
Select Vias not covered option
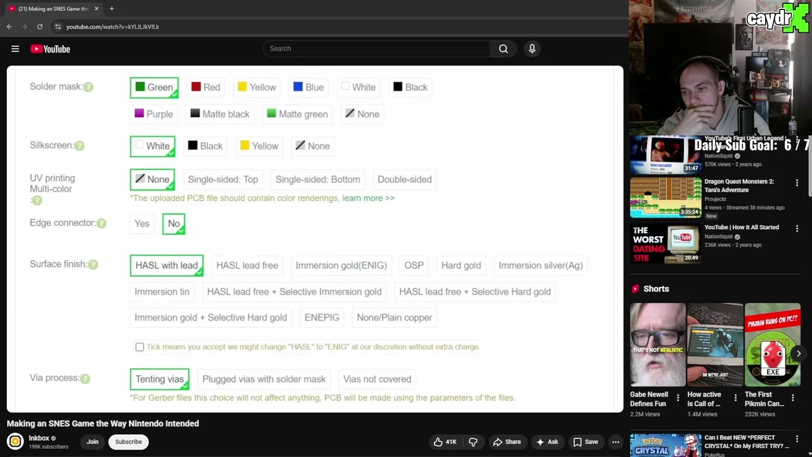tap(377, 379)
